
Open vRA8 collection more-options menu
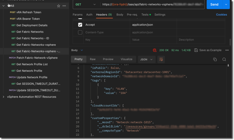pyautogui.click(x=64, y=6)
